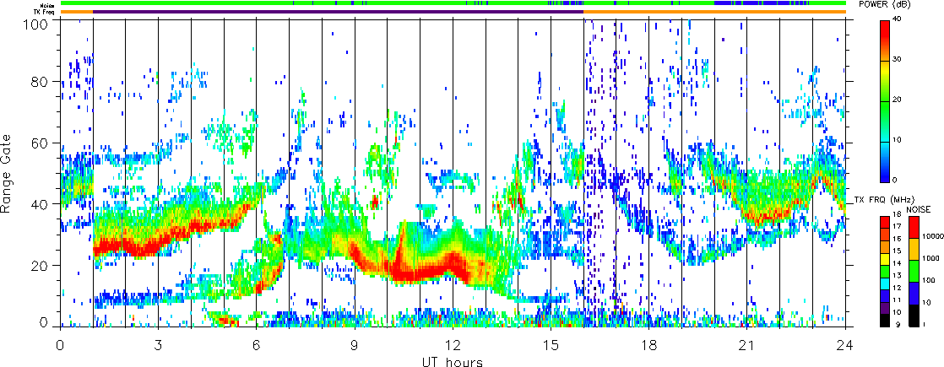944x367 pixels.
Task: Click x-axis tick label '0' under the plot
Action: tap(60, 344)
